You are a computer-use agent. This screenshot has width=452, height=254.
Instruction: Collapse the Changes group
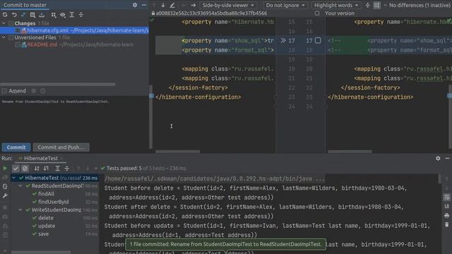coord(4,23)
